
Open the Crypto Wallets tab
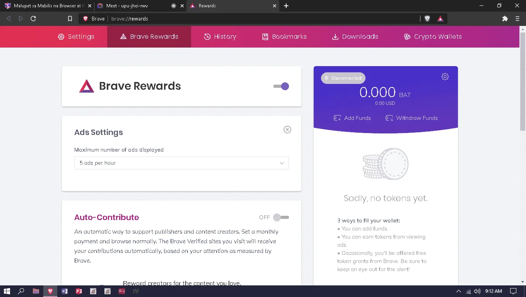click(433, 37)
